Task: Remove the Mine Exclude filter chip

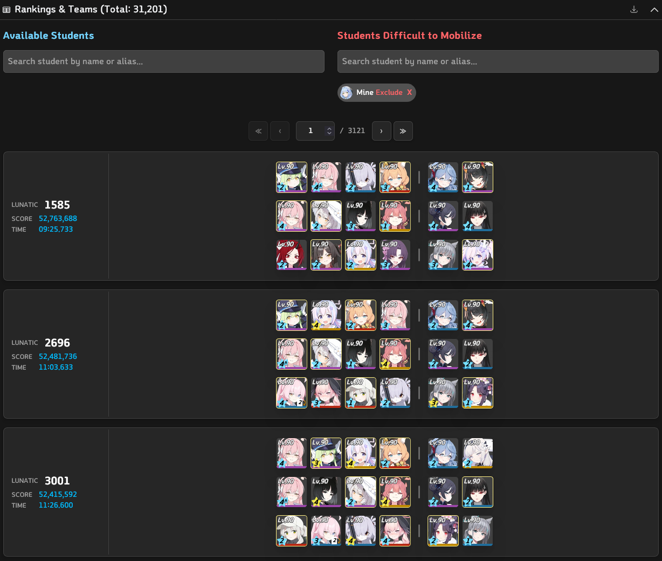Action: [x=409, y=92]
